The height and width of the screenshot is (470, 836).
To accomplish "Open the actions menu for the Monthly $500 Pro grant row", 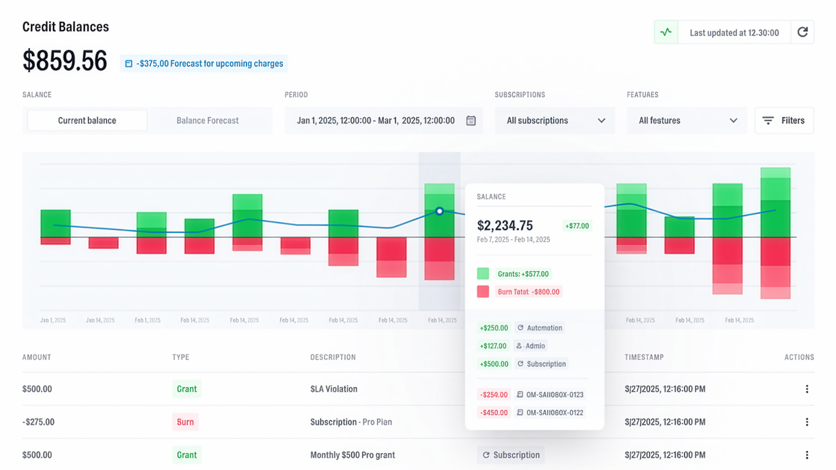I will [x=807, y=455].
